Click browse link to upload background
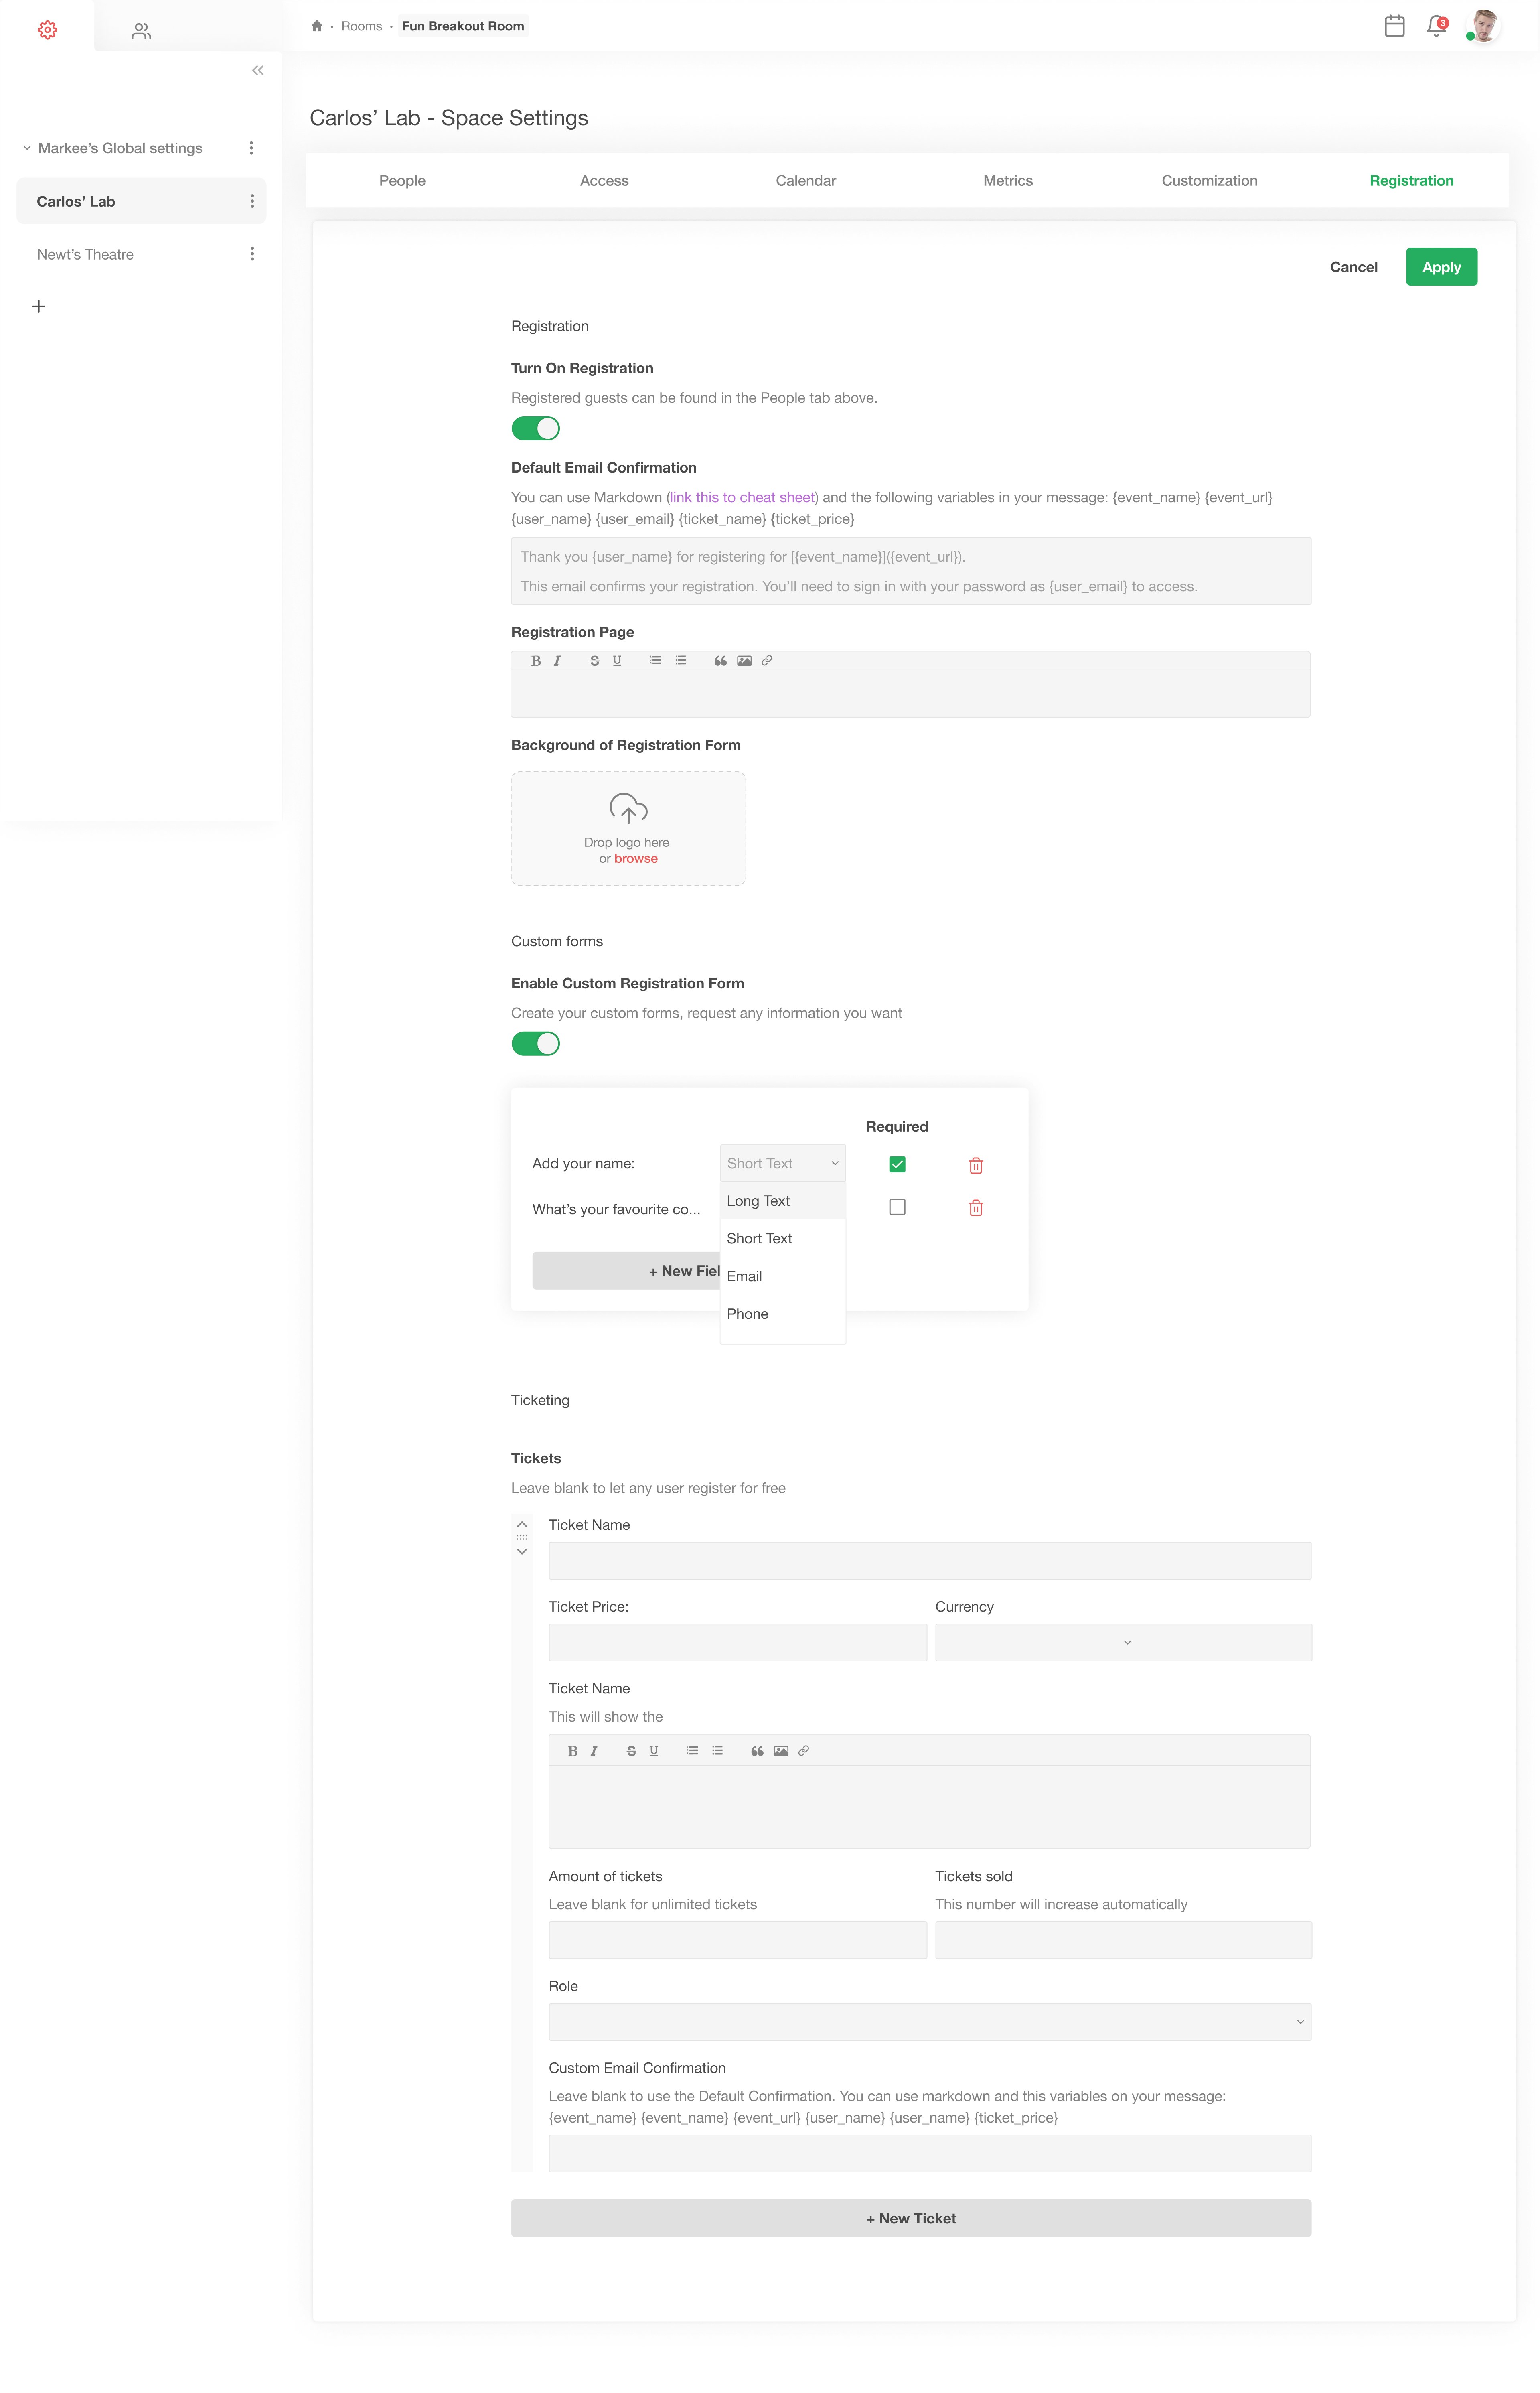This screenshot has width=1540, height=2393. click(636, 859)
